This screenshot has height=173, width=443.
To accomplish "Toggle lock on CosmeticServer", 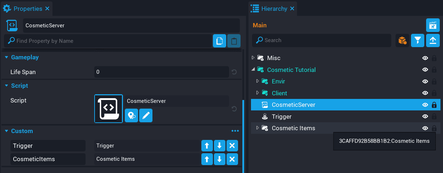I will [x=434, y=105].
